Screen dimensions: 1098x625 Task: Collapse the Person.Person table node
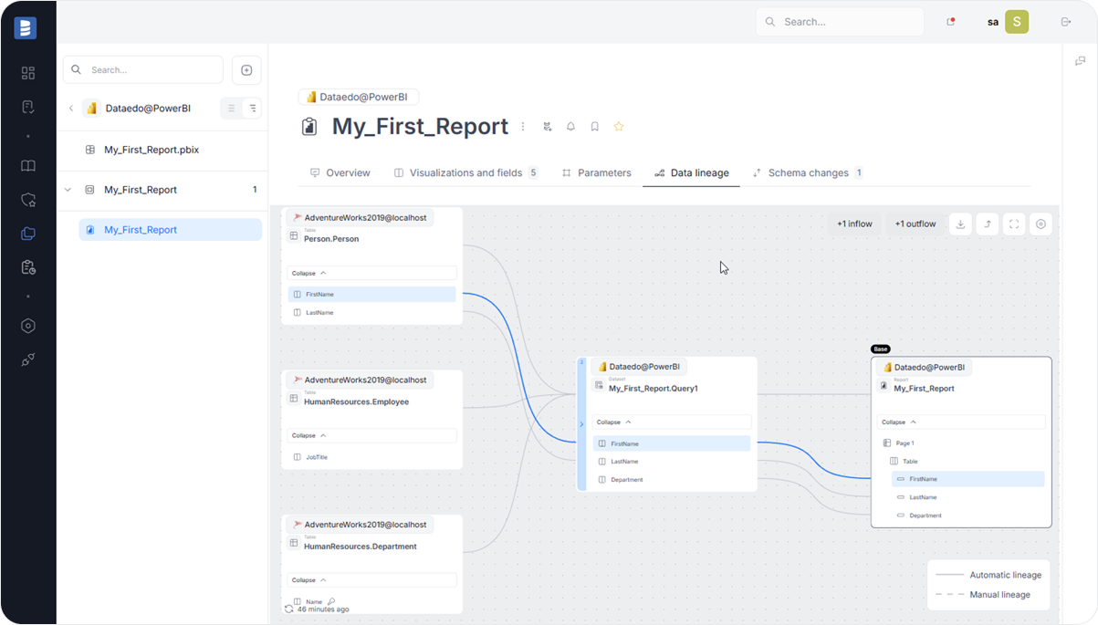pyautogui.click(x=308, y=273)
